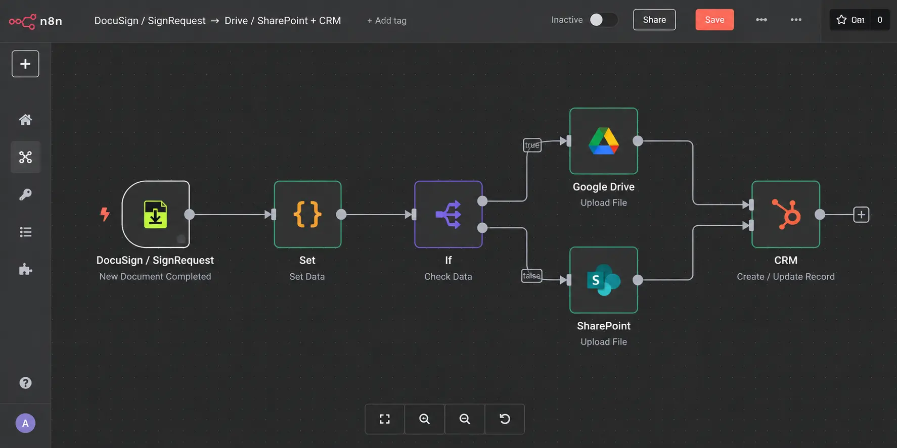Click 'Set Data' subtitle
This screenshot has width=897, height=448.
[307, 276]
